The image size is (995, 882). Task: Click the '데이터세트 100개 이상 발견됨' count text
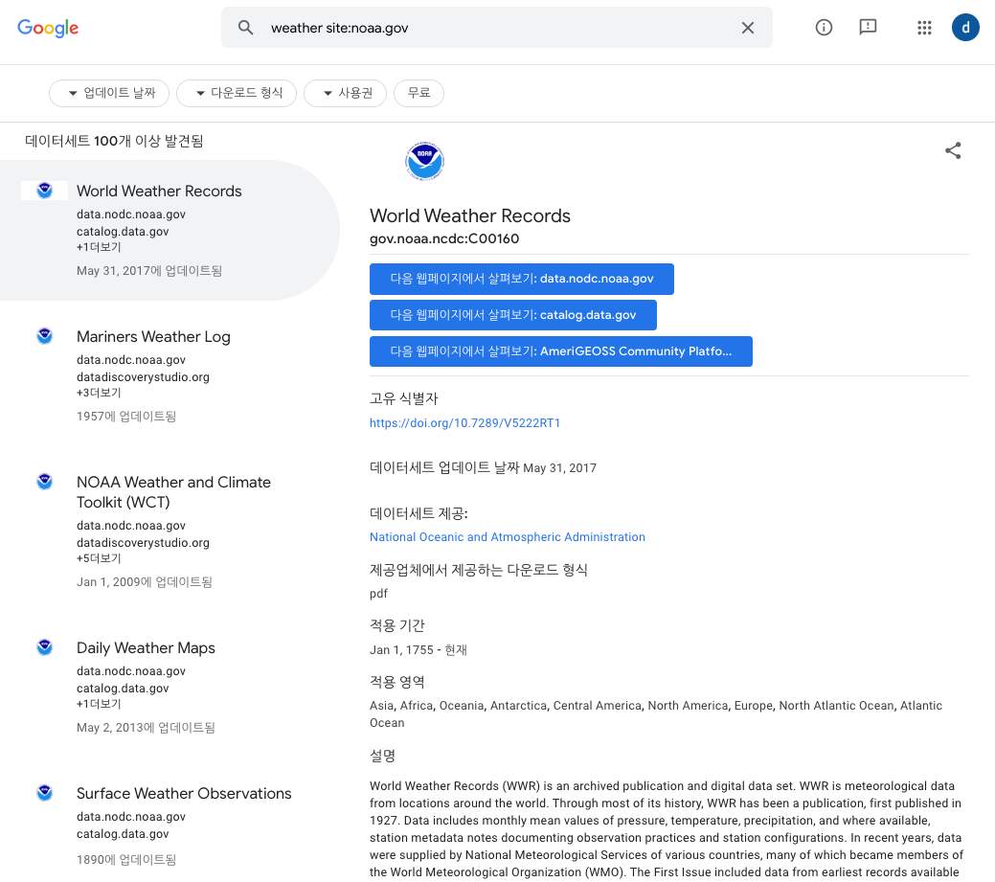click(x=114, y=141)
